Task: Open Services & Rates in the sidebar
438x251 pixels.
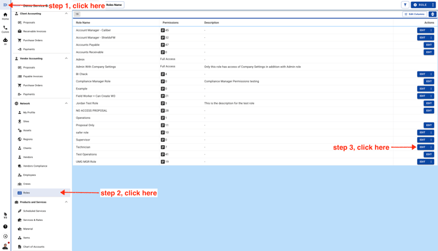Action: point(33,220)
